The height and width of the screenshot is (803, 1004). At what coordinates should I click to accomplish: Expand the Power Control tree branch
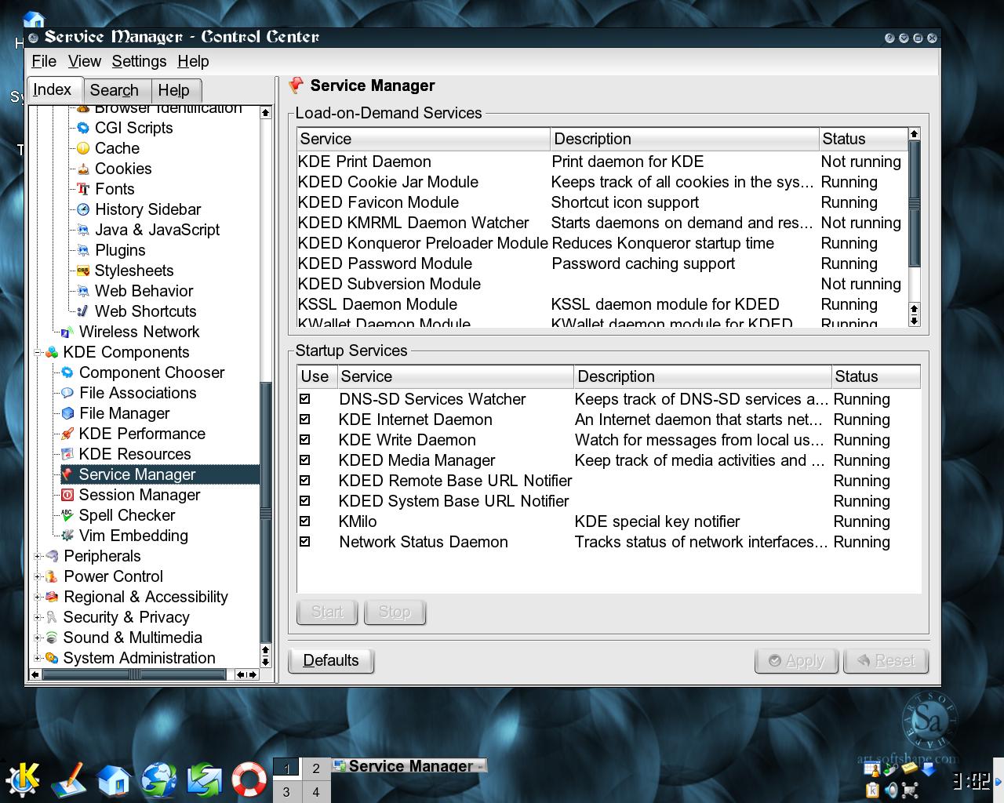click(x=38, y=576)
